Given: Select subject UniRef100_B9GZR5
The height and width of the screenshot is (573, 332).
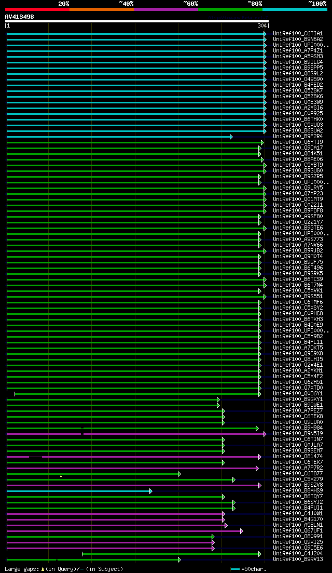Looking at the screenshot, I should [x=298, y=177].
